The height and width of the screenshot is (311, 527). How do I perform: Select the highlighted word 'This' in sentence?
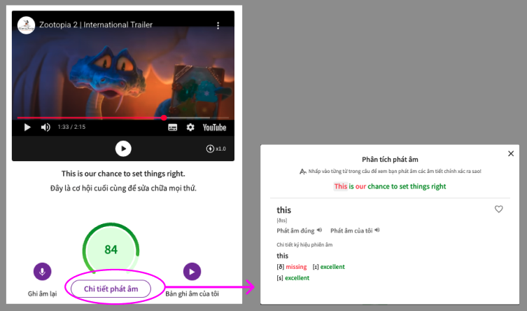click(x=340, y=186)
